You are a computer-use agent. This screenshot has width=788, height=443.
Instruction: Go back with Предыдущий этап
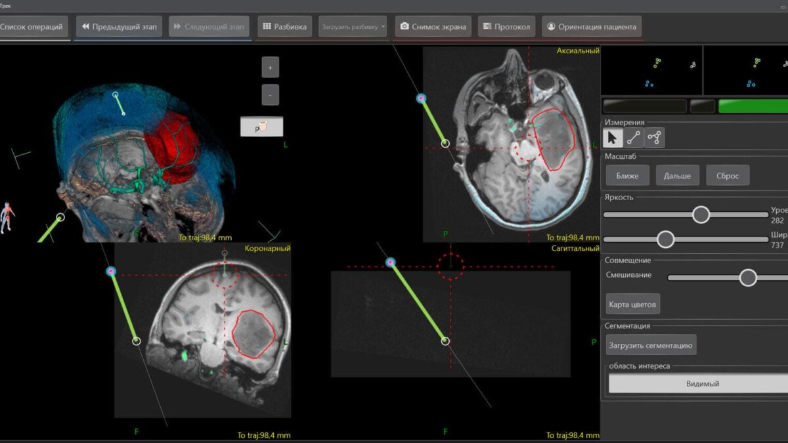point(120,27)
